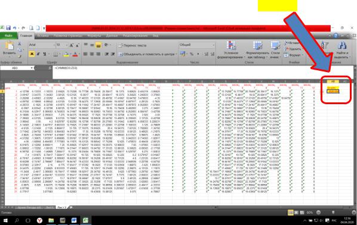
Task: Increase font size with the larger A icon
Action: tap(71, 45)
